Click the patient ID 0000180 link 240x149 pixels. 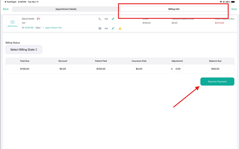coord(29,28)
